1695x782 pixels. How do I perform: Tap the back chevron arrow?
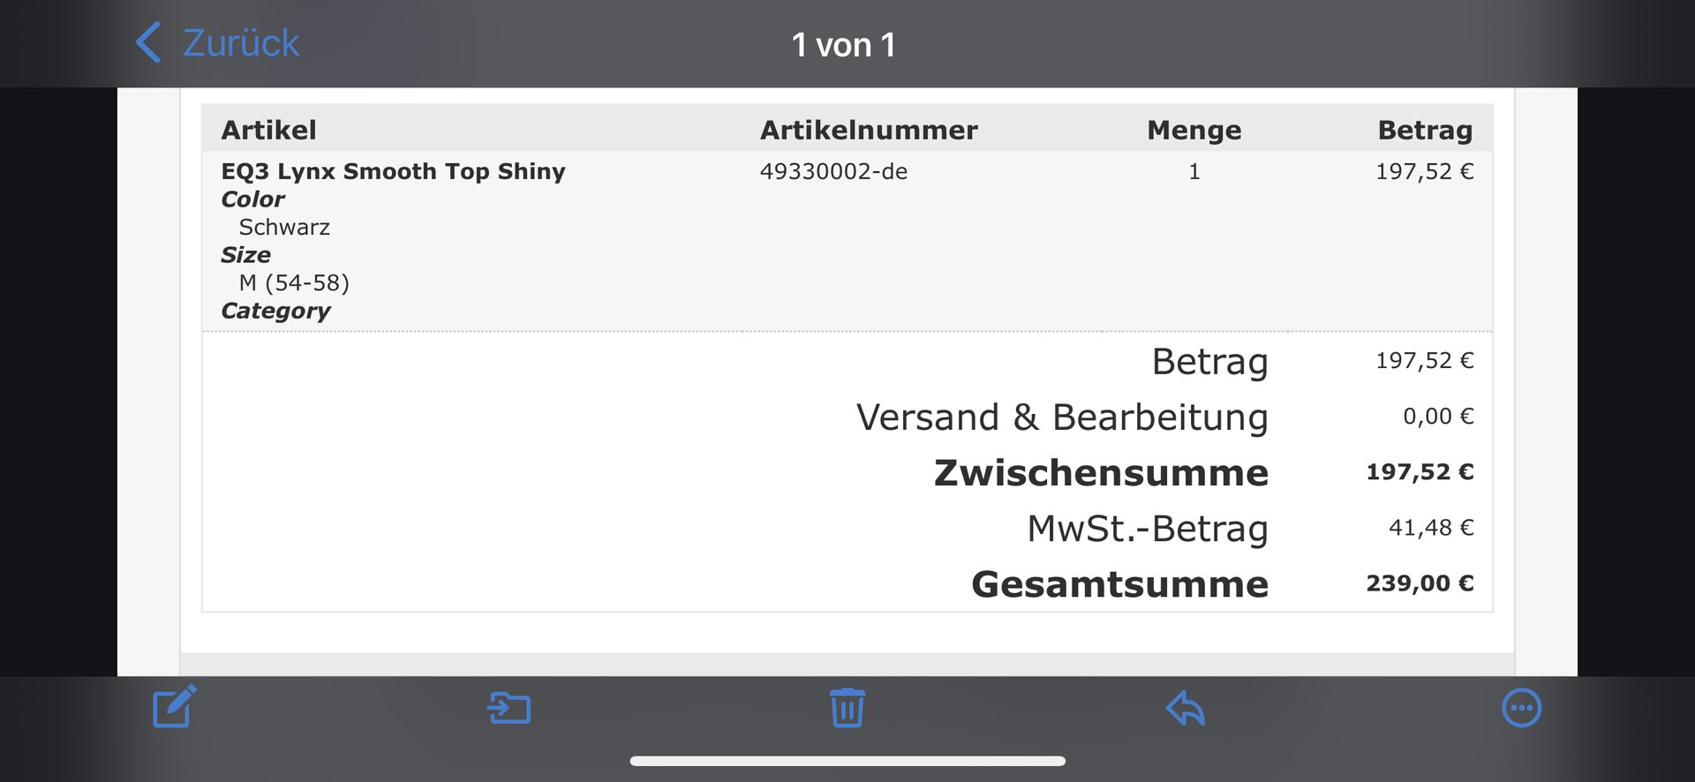tap(148, 42)
